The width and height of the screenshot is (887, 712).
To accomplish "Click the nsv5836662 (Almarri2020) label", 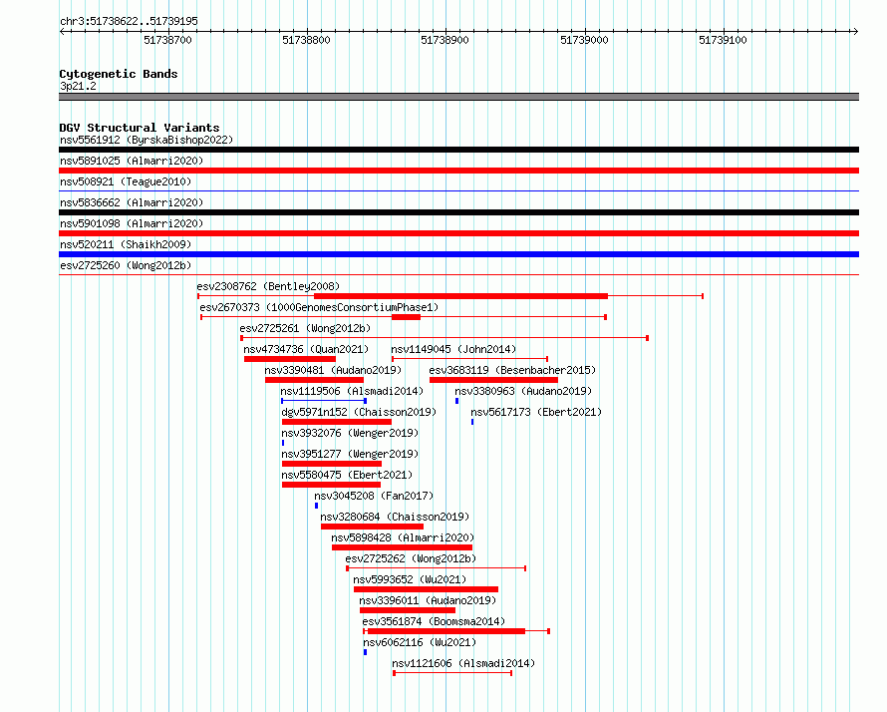I will click(132, 202).
